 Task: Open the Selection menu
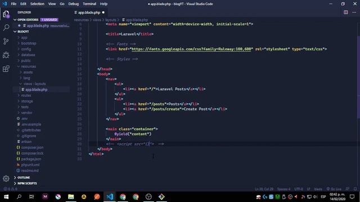pos(37,4)
